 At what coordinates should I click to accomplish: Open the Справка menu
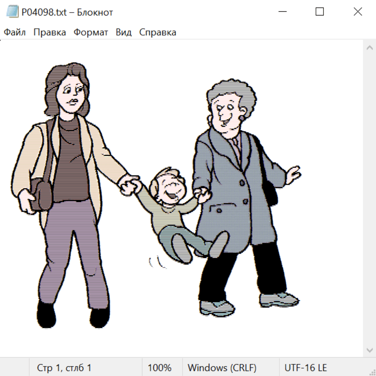158,33
